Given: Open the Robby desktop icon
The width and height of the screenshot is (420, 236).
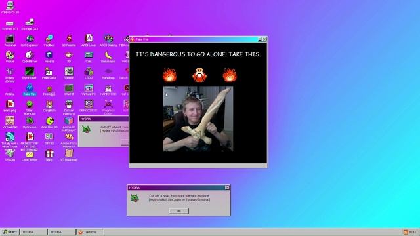Looking at the screenshot, I should coord(10,91).
